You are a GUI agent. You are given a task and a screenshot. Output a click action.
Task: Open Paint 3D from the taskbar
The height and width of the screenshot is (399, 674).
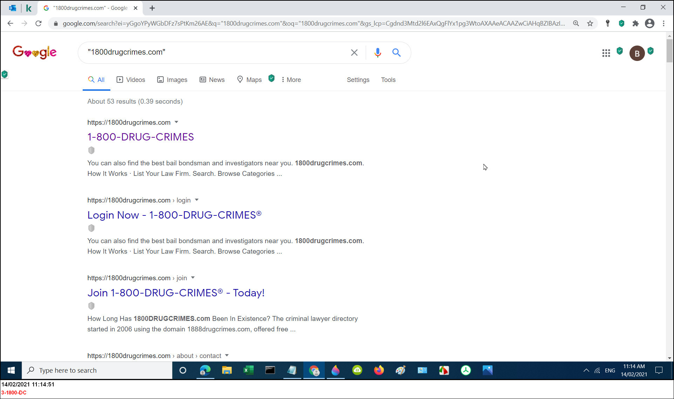tap(400, 370)
